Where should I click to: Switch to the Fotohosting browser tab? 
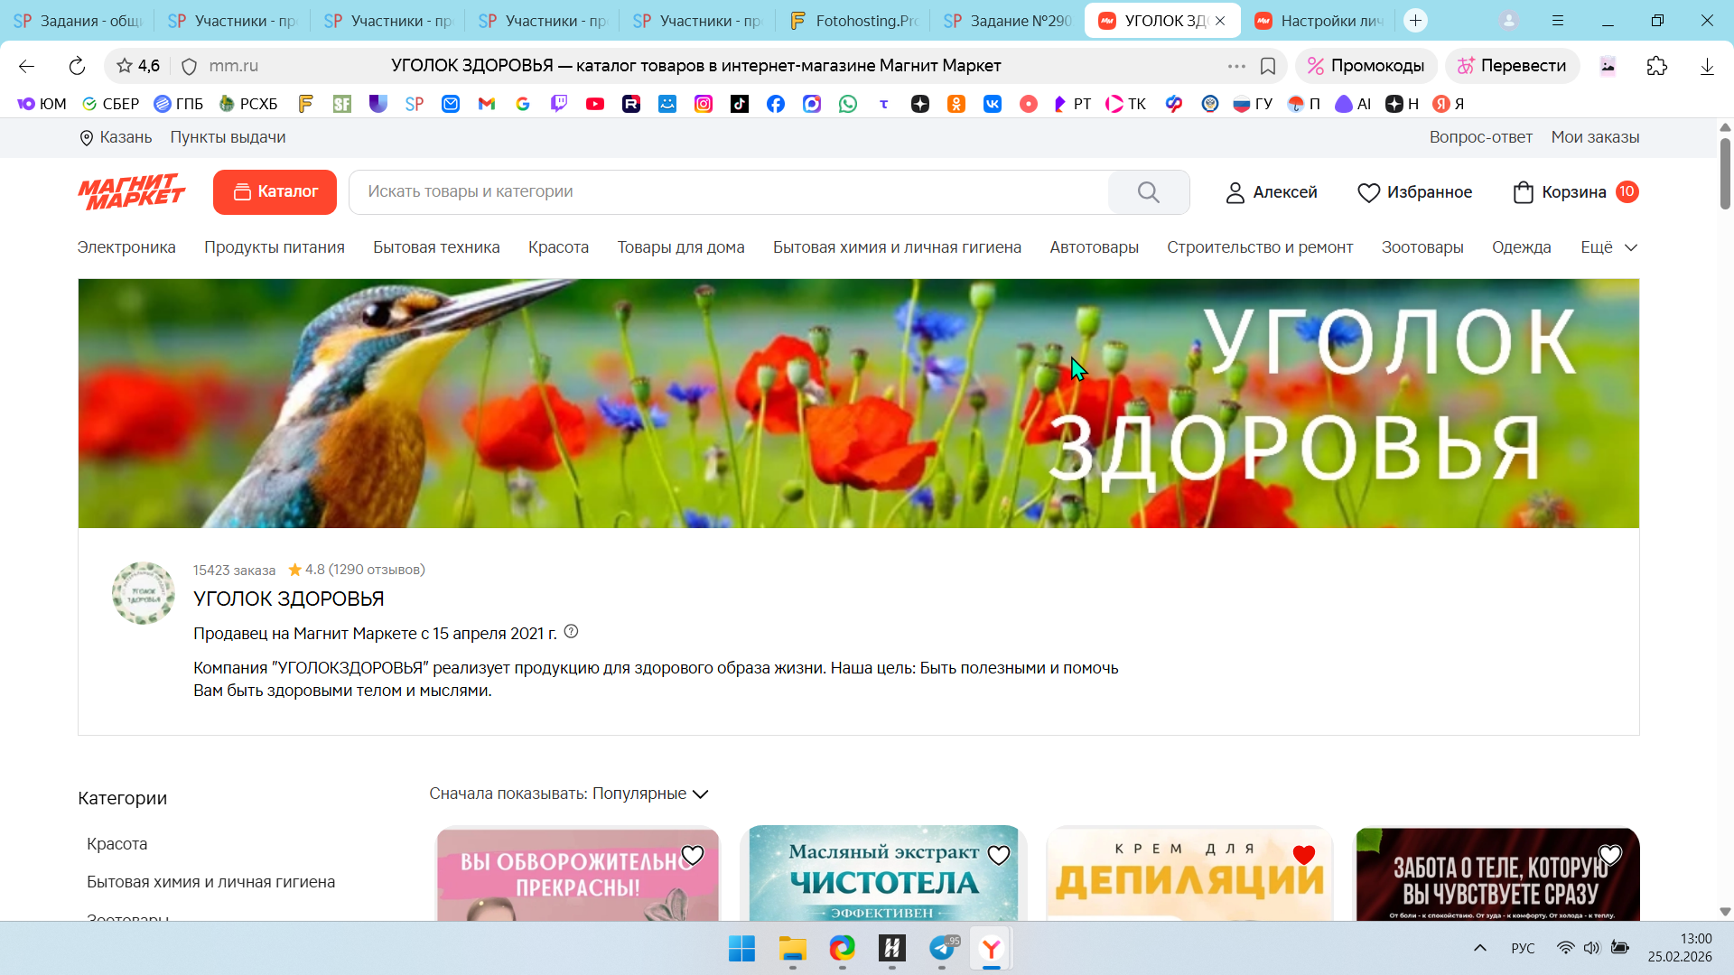pyautogui.click(x=853, y=21)
